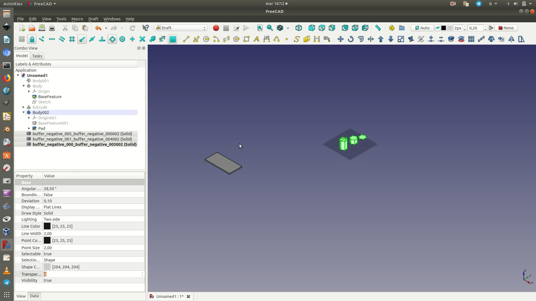The width and height of the screenshot is (536, 301).
Task: Start macro recording with red circle
Action: click(x=216, y=28)
